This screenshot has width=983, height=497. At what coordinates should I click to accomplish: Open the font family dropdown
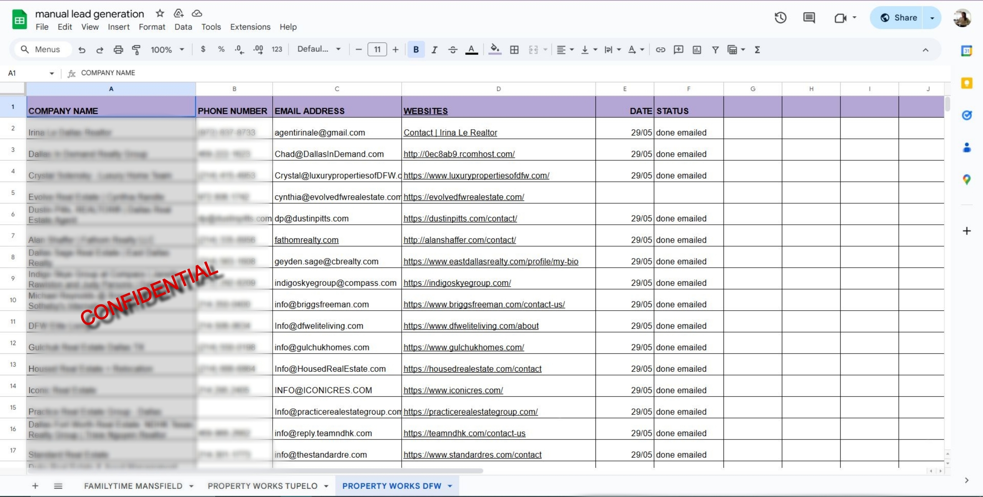click(319, 49)
